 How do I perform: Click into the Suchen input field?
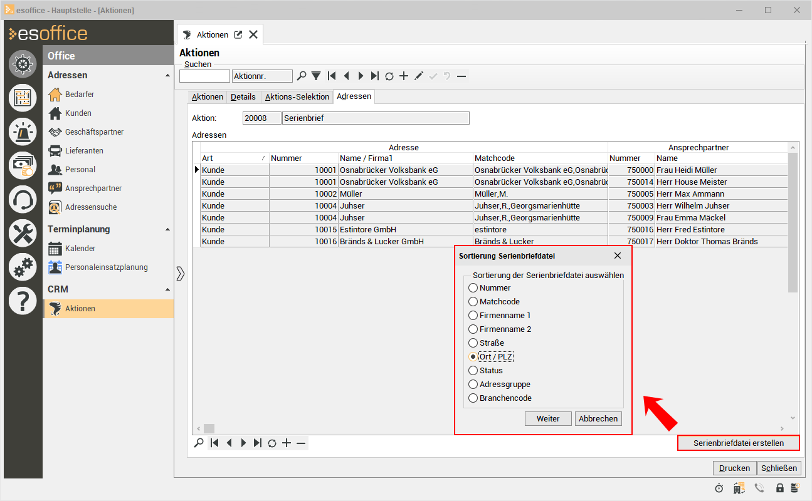[204, 76]
